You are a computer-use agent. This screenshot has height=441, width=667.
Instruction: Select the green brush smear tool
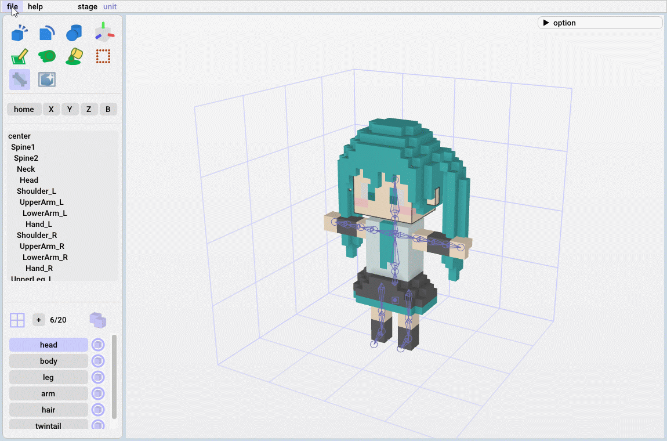pos(47,56)
